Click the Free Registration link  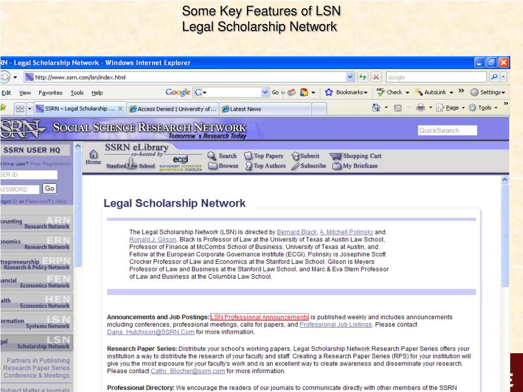pos(51,164)
